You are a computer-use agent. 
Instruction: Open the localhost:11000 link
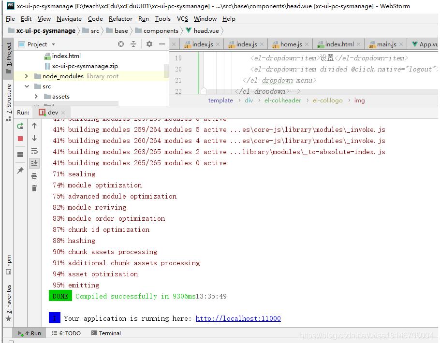tap(238, 318)
